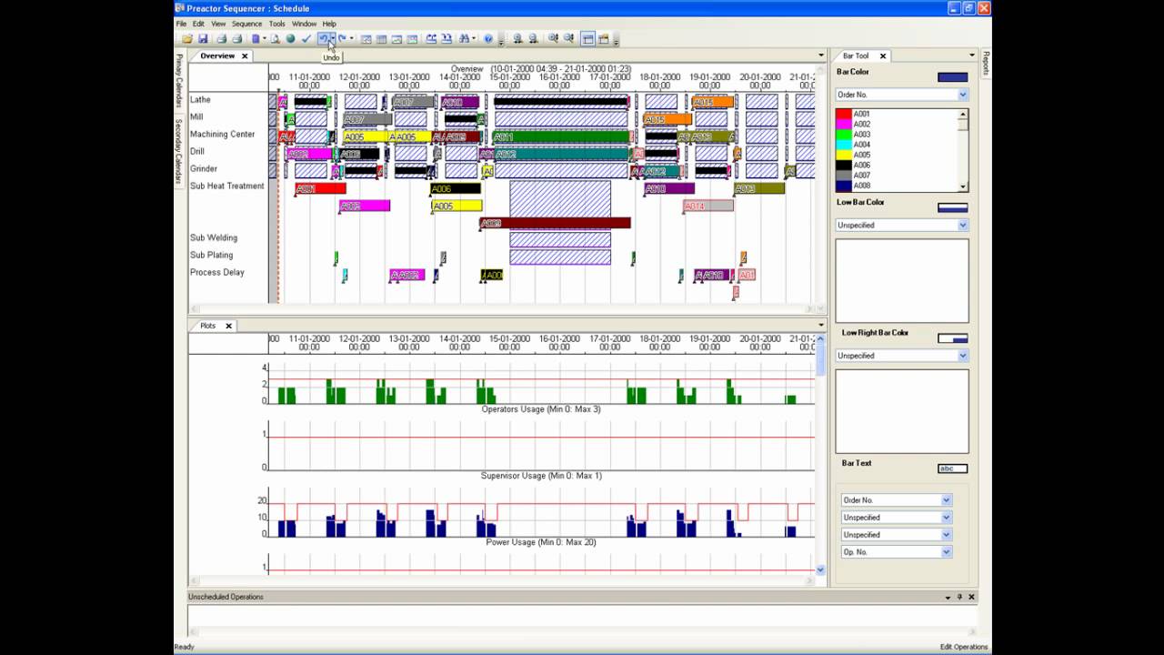The image size is (1164, 655).
Task: Select A001 red entry in color list
Action: pyautogui.click(x=897, y=114)
